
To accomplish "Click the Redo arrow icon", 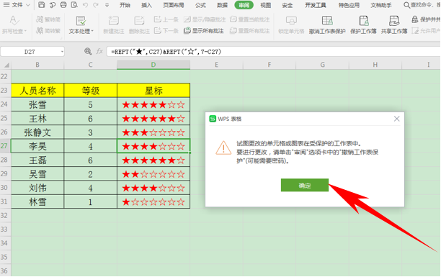I will click(96, 5).
